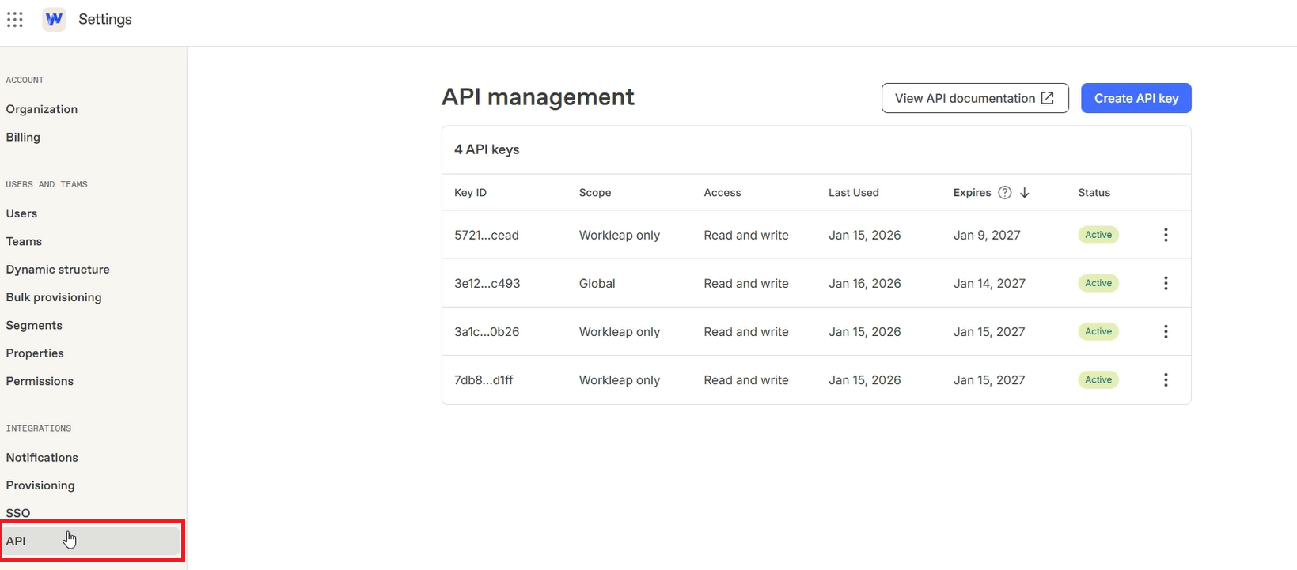
Task: Click the API management heading
Action: click(538, 96)
